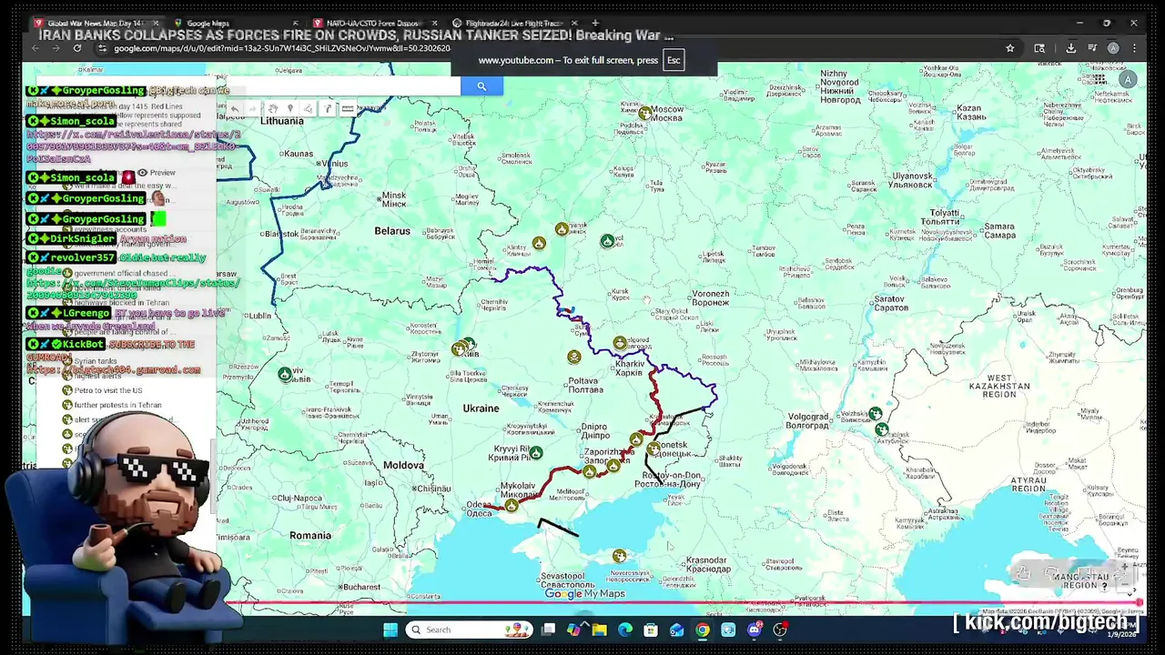This screenshot has width=1165, height=655.
Task: Click the Moscow marker on the map
Action: click(x=644, y=114)
